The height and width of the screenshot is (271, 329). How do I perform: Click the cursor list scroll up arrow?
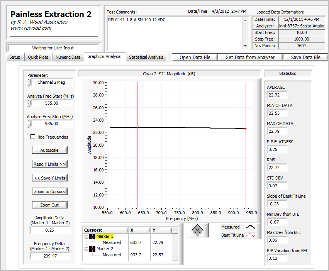coord(175,231)
